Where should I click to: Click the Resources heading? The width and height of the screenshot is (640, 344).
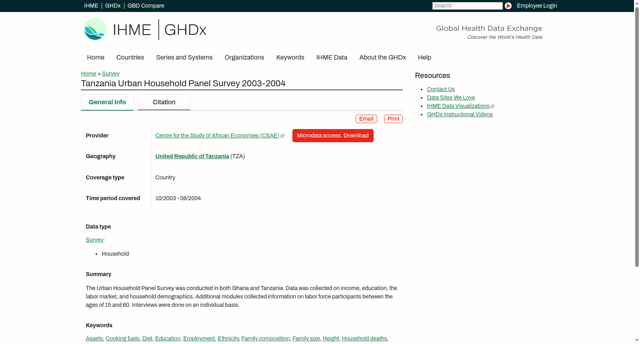432,76
